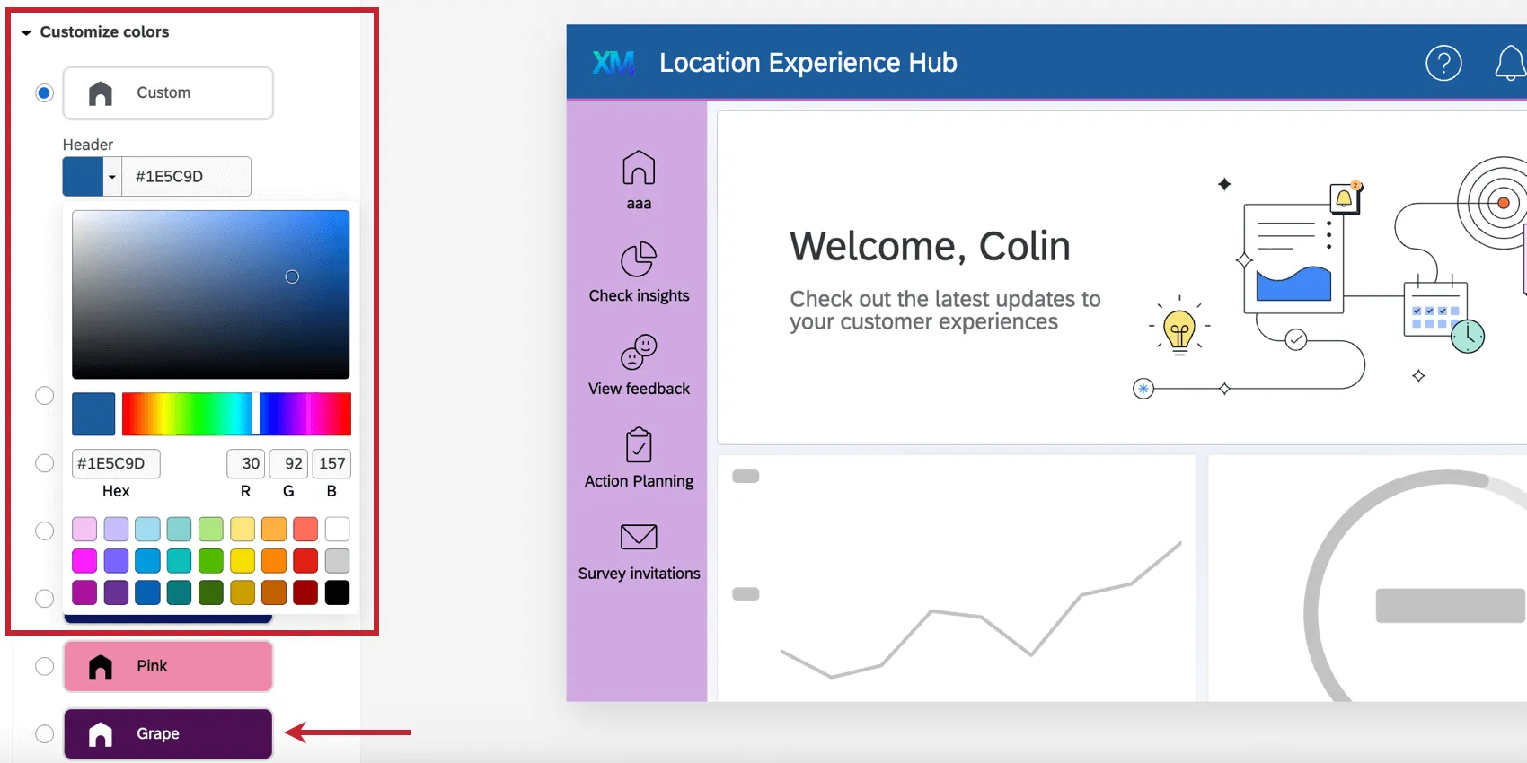The width and height of the screenshot is (1527, 763).
Task: Pick the black preset color swatch
Action: pos(337,592)
